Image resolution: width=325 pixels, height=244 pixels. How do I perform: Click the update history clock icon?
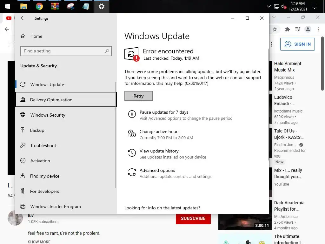point(132,153)
